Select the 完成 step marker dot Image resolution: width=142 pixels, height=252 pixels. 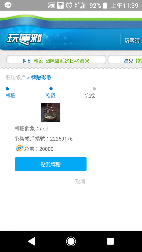(x=94, y=89)
